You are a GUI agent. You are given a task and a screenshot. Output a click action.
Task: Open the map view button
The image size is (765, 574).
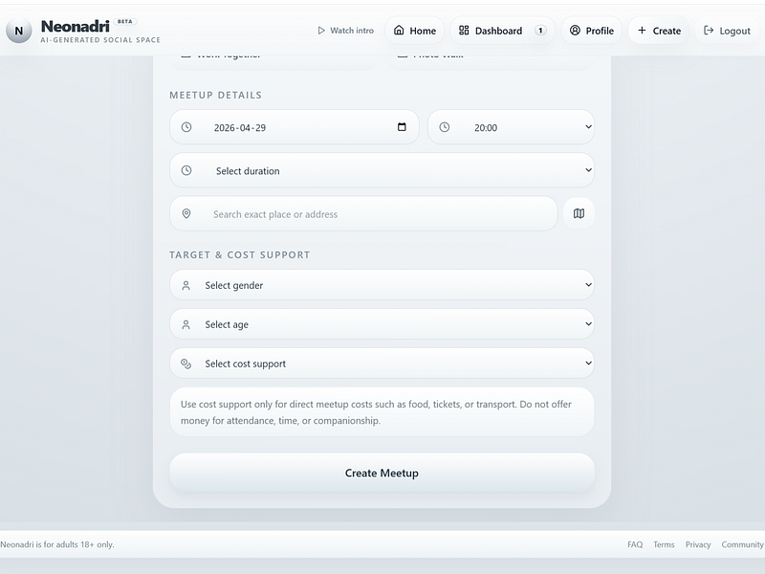point(579,213)
